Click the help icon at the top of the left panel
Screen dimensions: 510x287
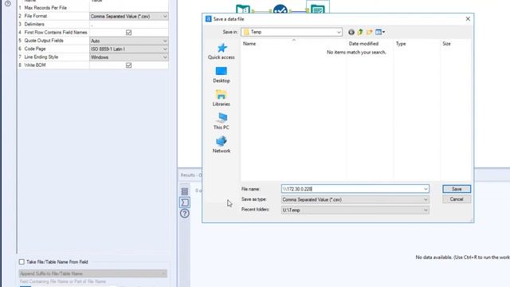coord(8,3)
